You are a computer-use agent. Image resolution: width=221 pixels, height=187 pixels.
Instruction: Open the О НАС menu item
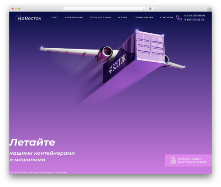54,17
